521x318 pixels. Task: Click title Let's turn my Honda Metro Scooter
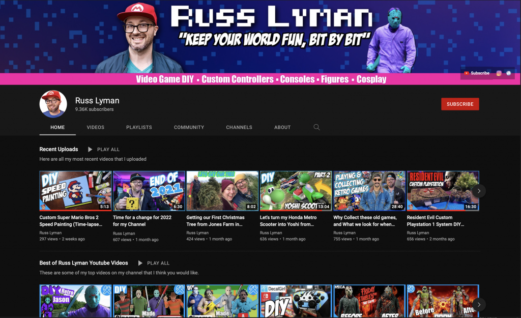coord(288,221)
